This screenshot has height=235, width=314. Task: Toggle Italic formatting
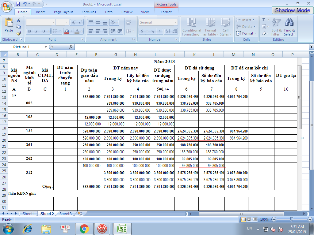coord(36,31)
